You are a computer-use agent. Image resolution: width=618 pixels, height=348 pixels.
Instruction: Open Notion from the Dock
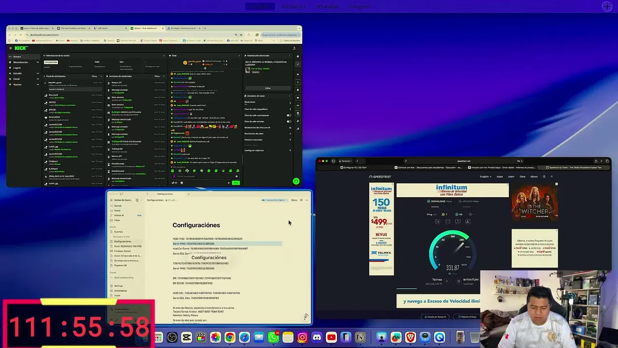(360, 337)
